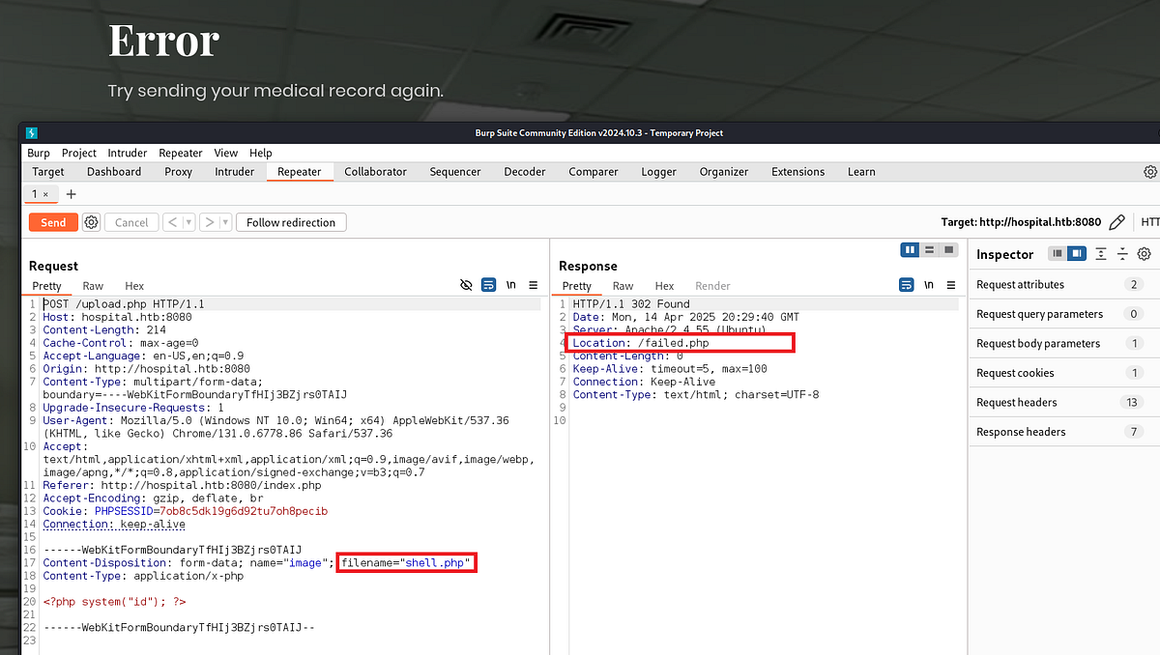Viewport: 1160px width, 655px height.
Task: Open the Project menu
Action: pyautogui.click(x=79, y=153)
